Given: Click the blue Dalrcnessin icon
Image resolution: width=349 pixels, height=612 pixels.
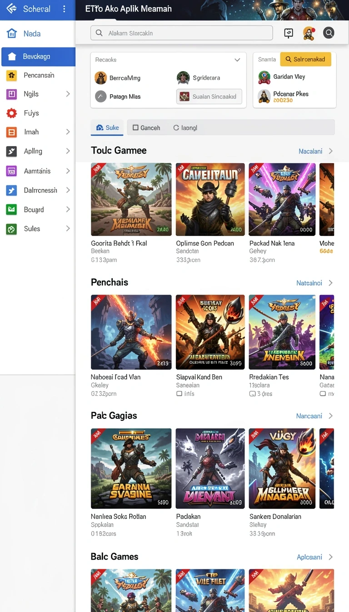Looking at the screenshot, I should pyautogui.click(x=11, y=190).
